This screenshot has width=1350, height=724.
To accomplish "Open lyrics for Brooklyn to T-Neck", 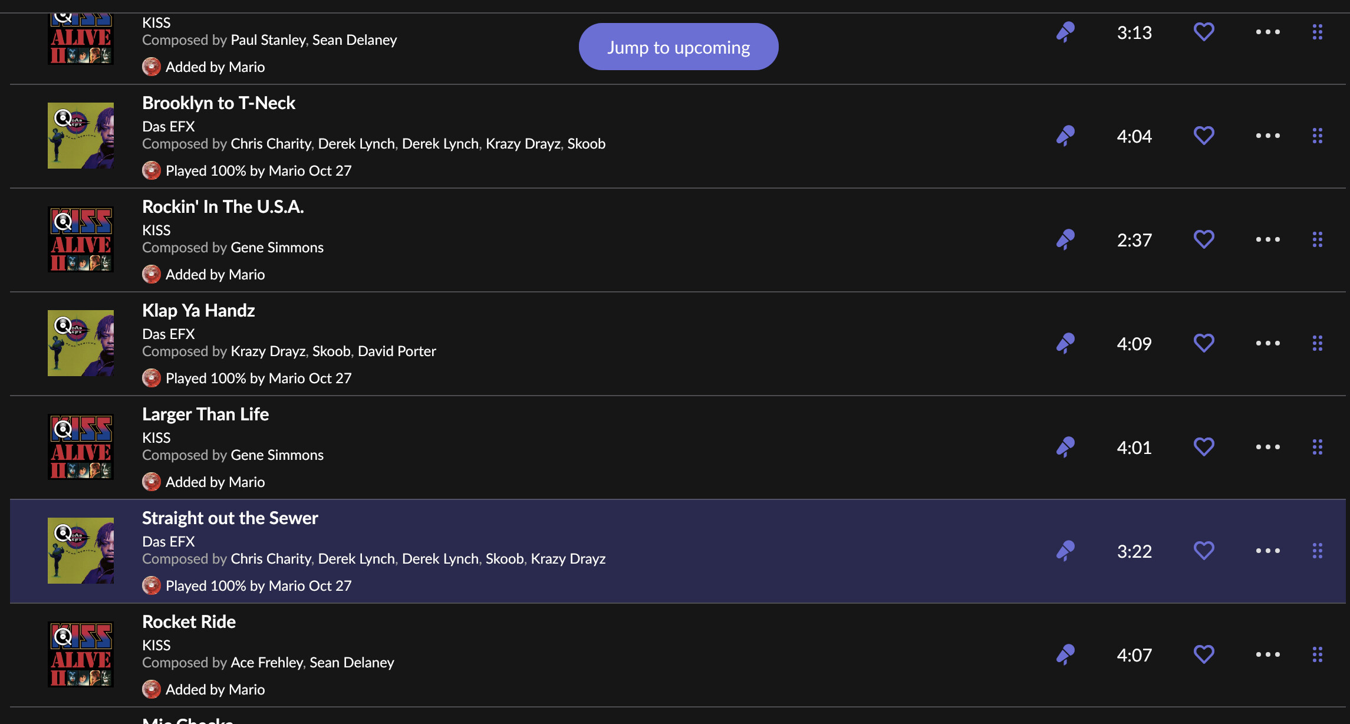I will pos(1065,136).
